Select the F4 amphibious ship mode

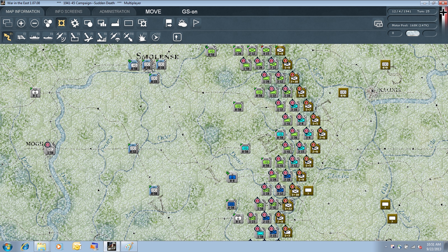pos(48,37)
